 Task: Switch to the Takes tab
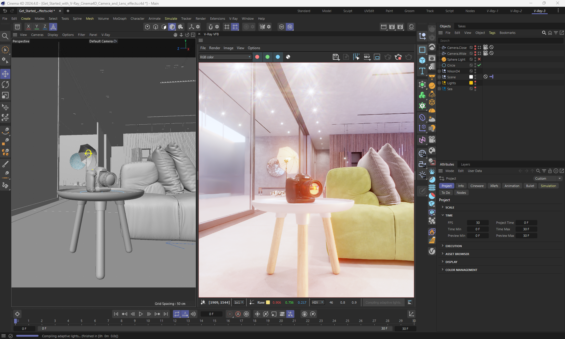pos(461,26)
